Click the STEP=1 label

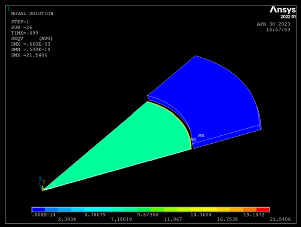point(20,22)
